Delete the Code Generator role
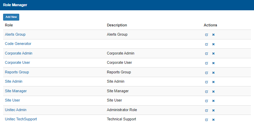This screenshot has height=131, width=254. tap(213, 44)
